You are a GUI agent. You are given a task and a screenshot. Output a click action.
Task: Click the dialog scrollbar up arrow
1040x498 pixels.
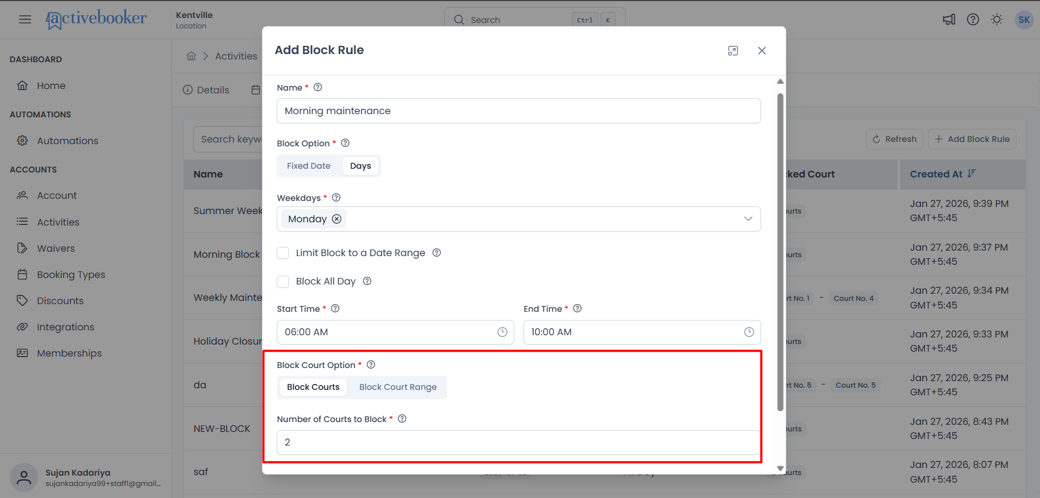780,81
